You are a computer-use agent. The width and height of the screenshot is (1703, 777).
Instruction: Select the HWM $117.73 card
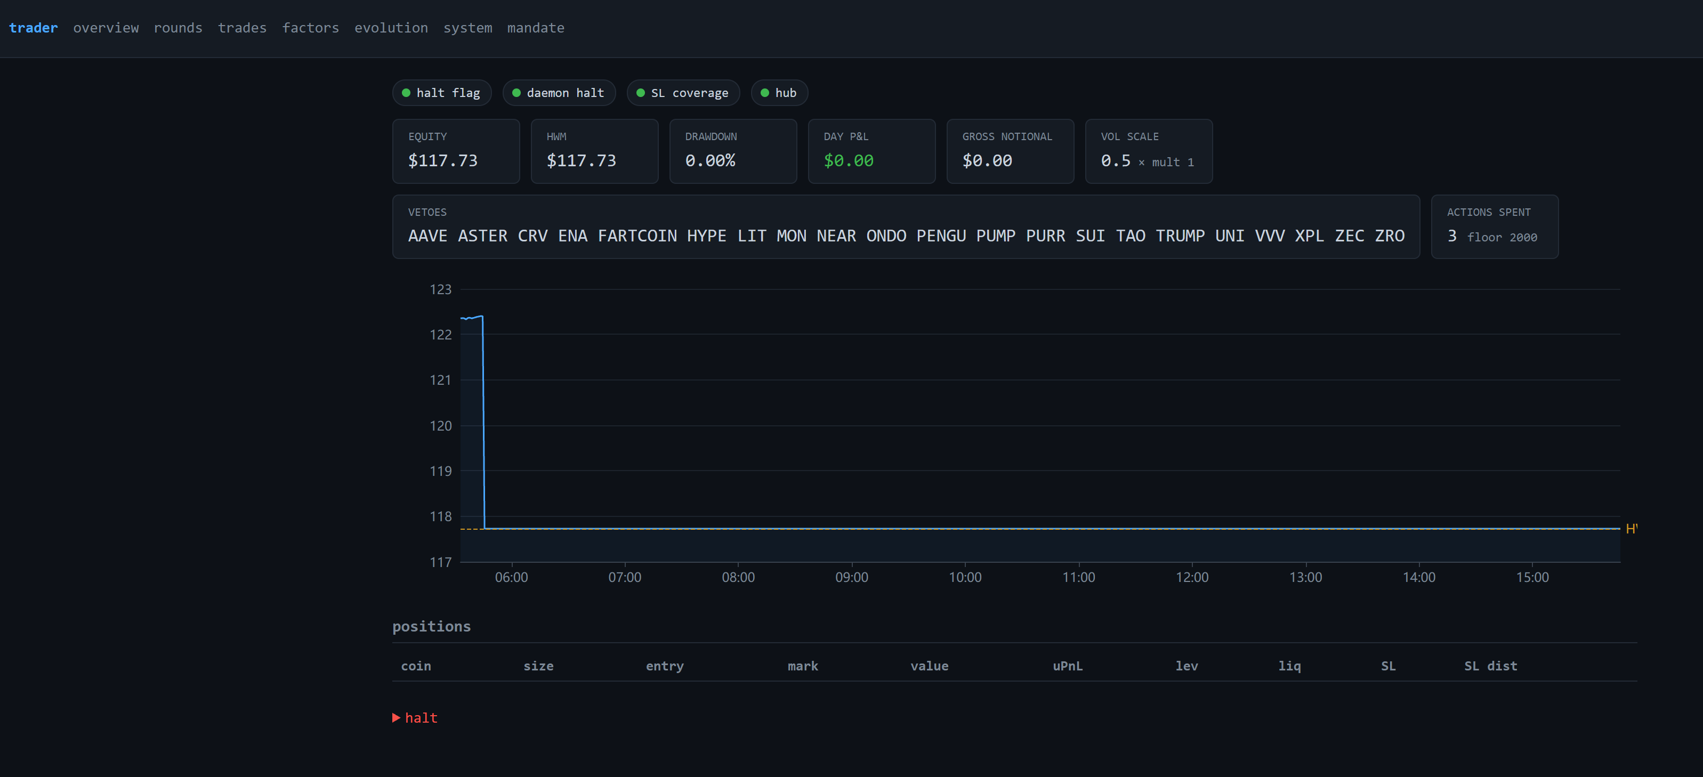click(x=594, y=151)
